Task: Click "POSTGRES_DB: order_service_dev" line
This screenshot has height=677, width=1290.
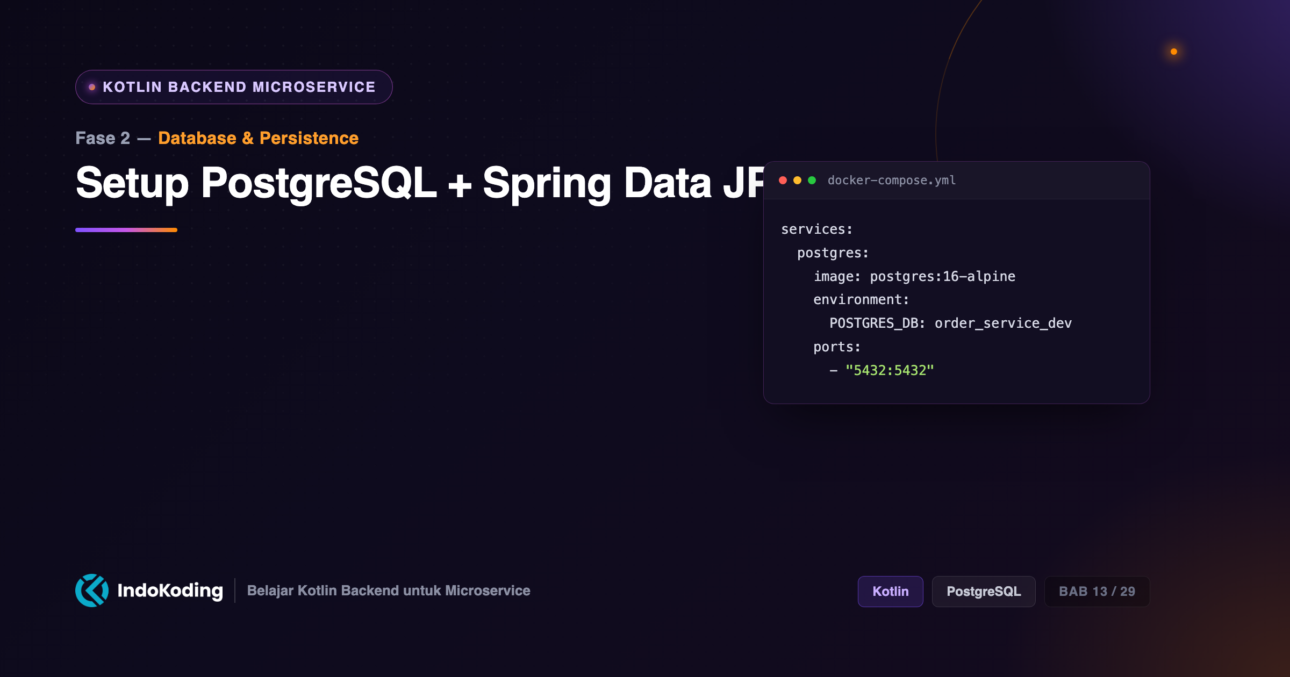Action: click(x=950, y=323)
